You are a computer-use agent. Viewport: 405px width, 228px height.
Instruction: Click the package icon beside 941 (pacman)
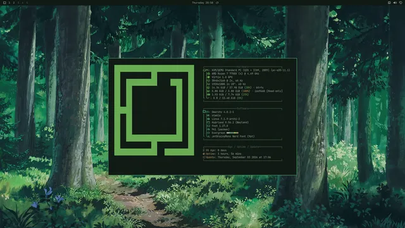(x=208, y=129)
